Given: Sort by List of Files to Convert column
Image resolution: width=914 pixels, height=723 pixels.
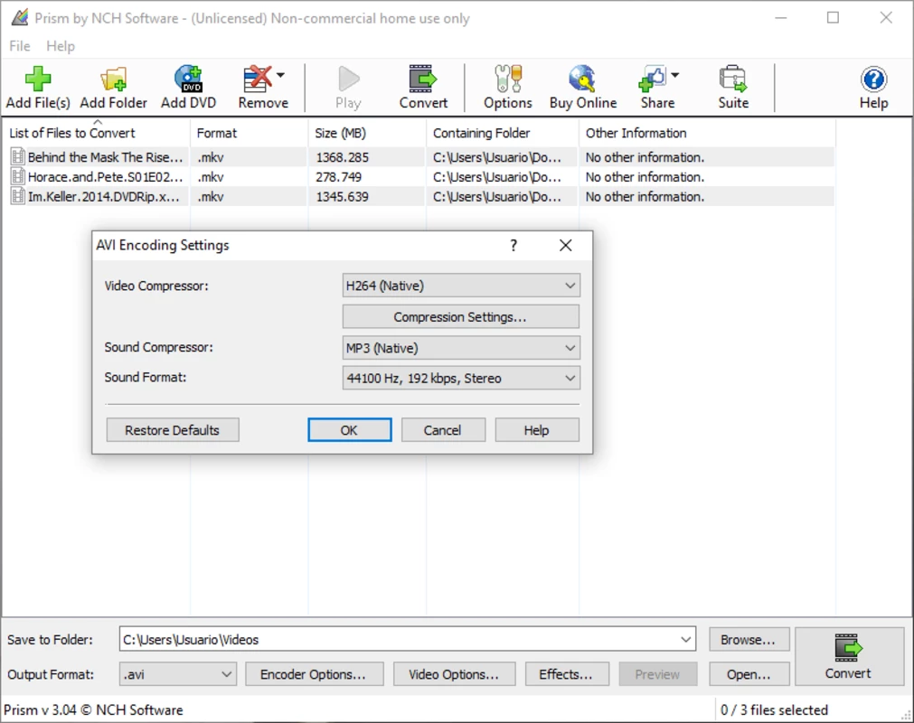Looking at the screenshot, I should [x=96, y=133].
